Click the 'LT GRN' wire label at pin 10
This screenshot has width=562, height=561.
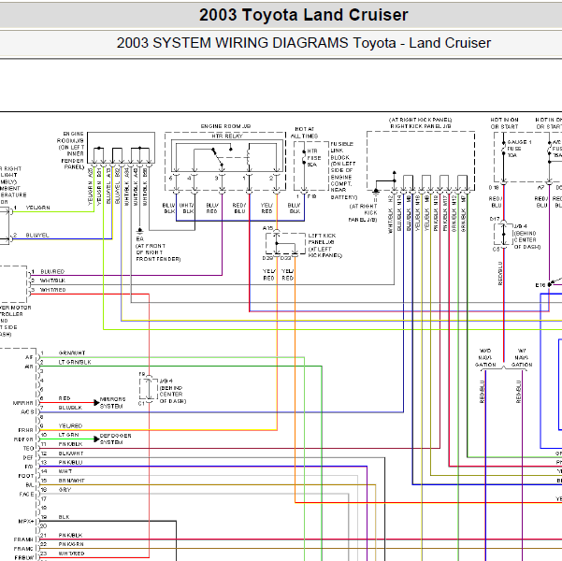[68, 435]
